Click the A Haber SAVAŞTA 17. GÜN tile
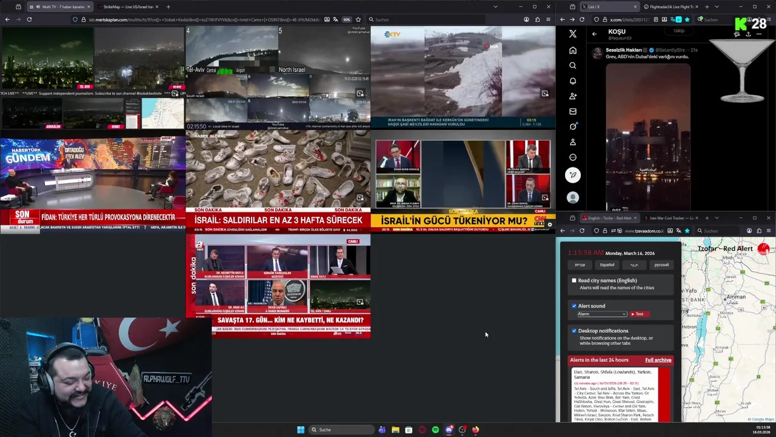The image size is (776, 437). tap(278, 286)
